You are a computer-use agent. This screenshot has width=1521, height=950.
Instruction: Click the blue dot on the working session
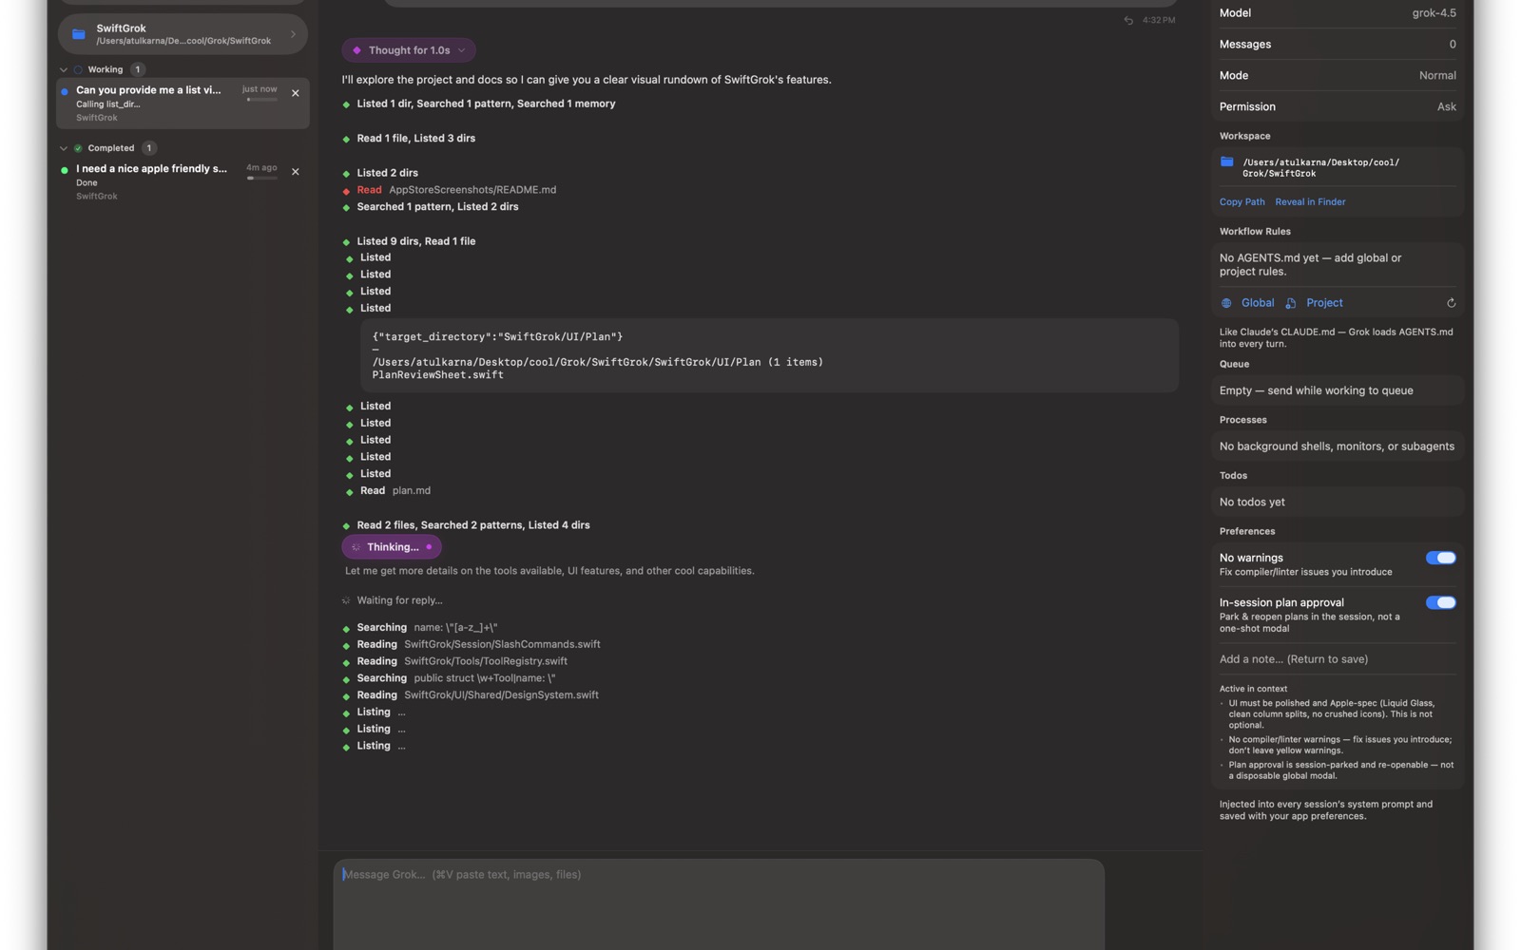pos(65,91)
